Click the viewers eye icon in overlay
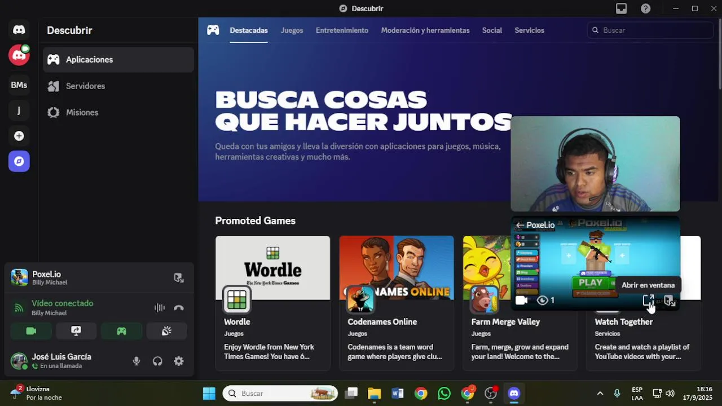The height and width of the screenshot is (406, 722). click(543, 301)
